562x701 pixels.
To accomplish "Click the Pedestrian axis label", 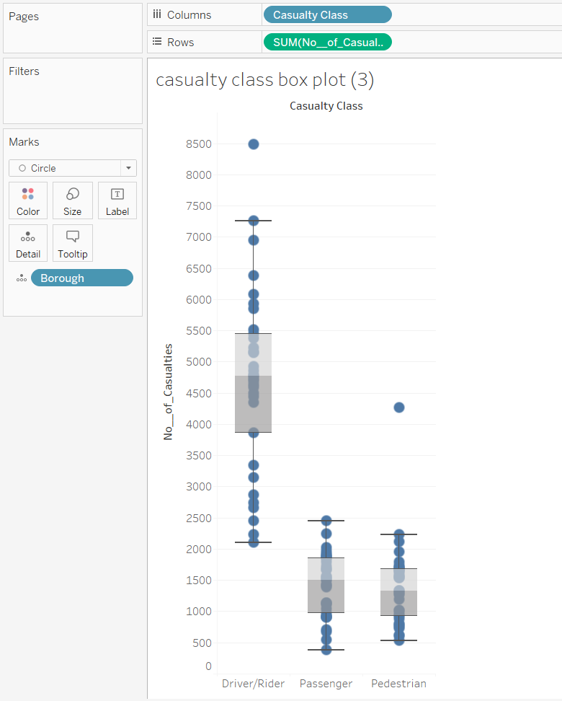I will coord(399,684).
